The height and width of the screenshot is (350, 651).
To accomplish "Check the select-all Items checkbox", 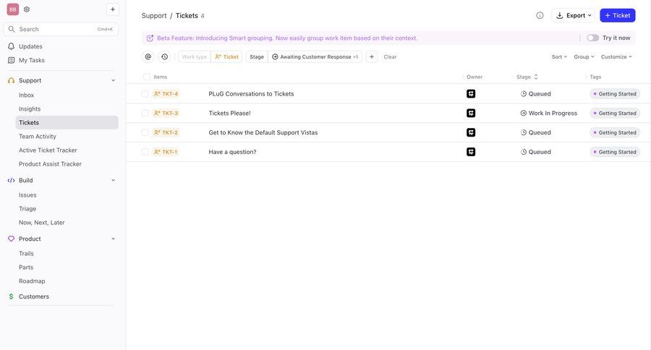I will coord(147,77).
